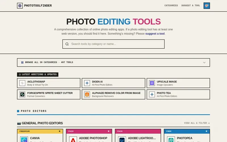Click the grid icon beside Browse All Categories
The height and width of the screenshot is (142, 227).
[22, 62]
